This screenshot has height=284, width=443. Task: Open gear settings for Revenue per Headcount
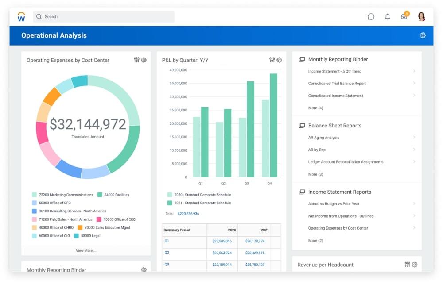tap(415, 265)
